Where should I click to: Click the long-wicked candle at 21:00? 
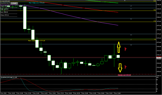[x=114, y=57]
